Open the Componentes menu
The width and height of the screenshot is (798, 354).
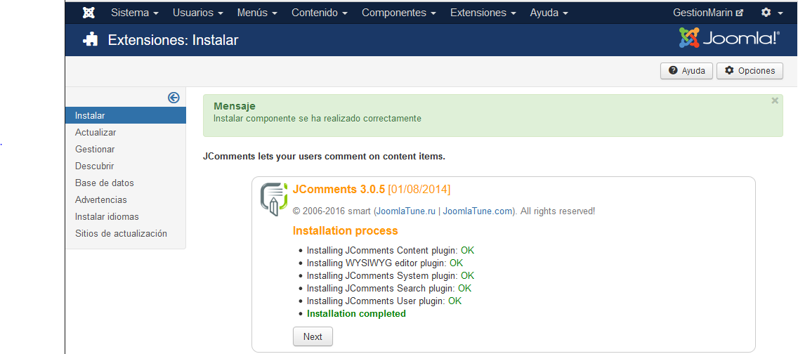point(398,13)
